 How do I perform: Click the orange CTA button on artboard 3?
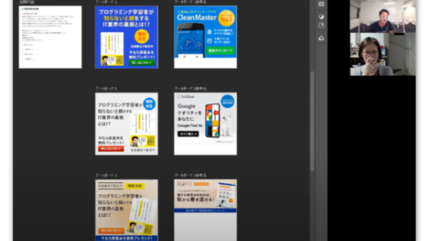pos(111,231)
